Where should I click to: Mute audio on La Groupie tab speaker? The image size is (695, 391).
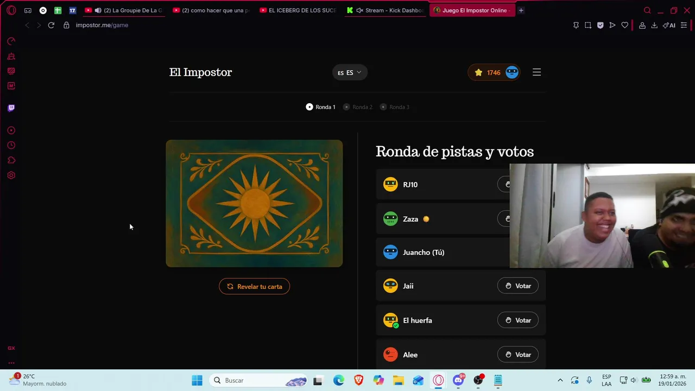coord(98,10)
